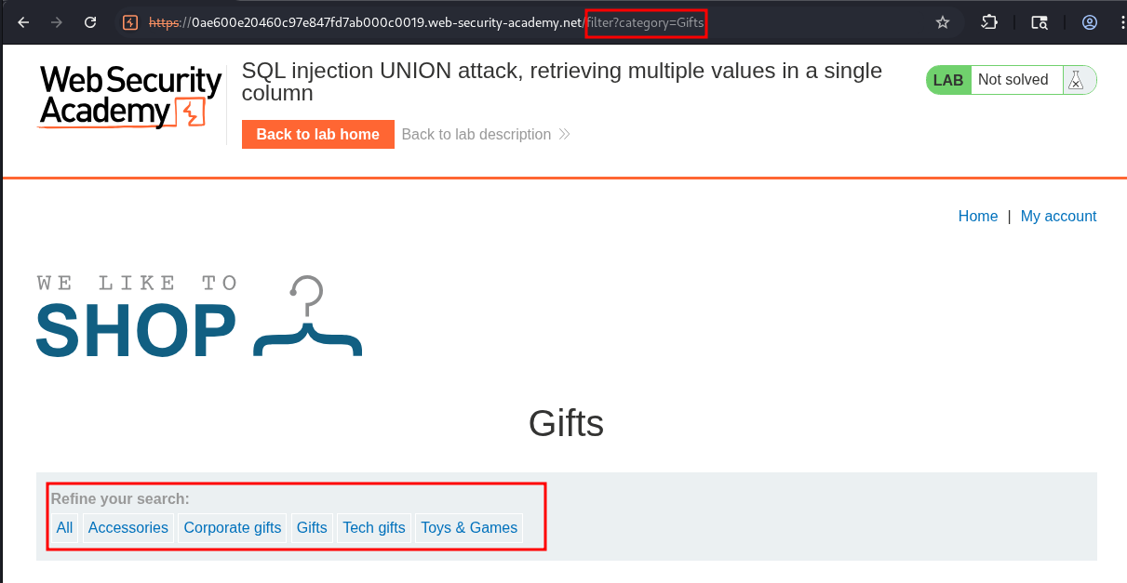Choose the Toys & Games filter

tap(469, 528)
